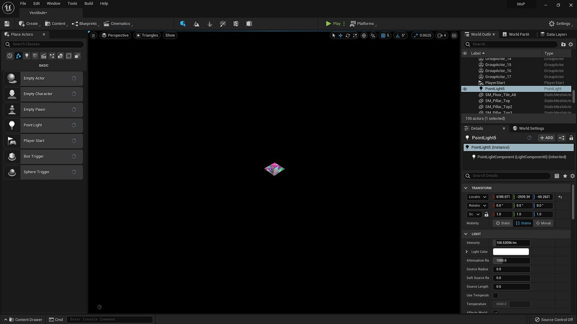Viewport: 577px width, 324px height.
Task: Collapse the Transform section
Action: point(466,188)
